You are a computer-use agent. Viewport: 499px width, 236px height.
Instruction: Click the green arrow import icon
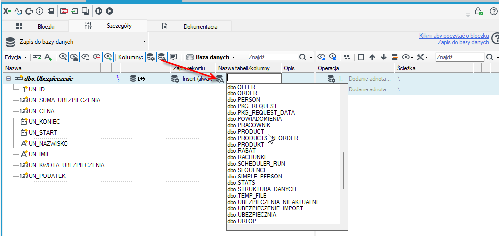(x=75, y=11)
